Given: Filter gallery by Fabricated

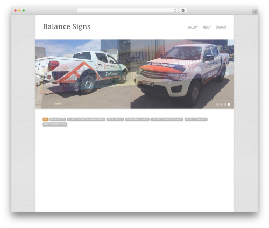Looking at the screenshot, I should tap(58, 119).
